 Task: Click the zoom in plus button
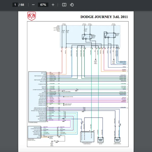pos(53,5)
